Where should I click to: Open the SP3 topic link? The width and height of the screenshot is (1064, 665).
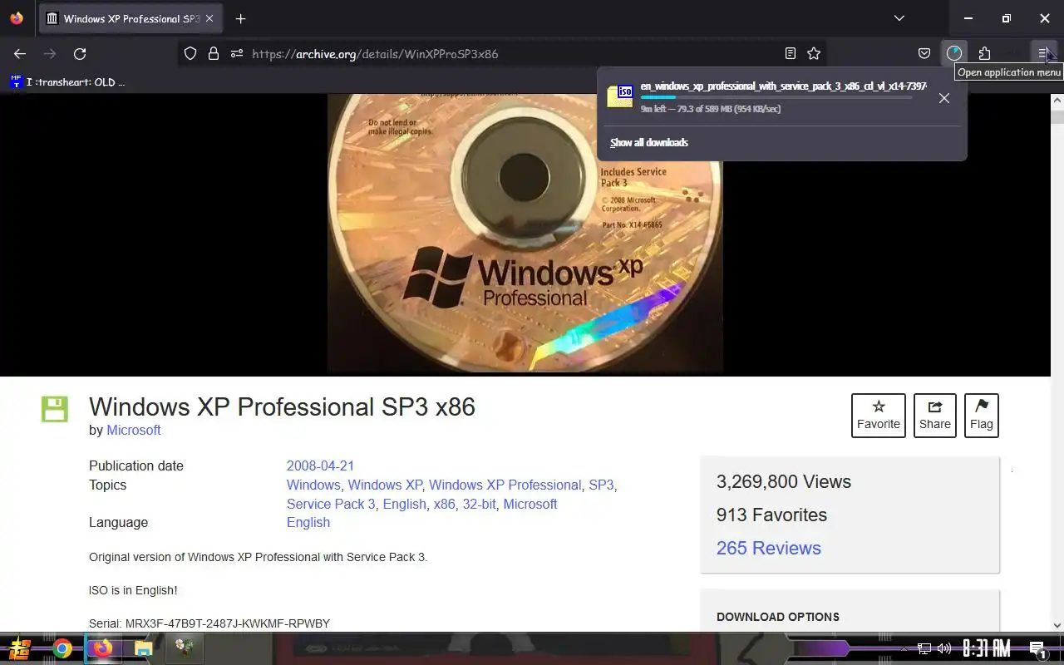pyautogui.click(x=601, y=485)
